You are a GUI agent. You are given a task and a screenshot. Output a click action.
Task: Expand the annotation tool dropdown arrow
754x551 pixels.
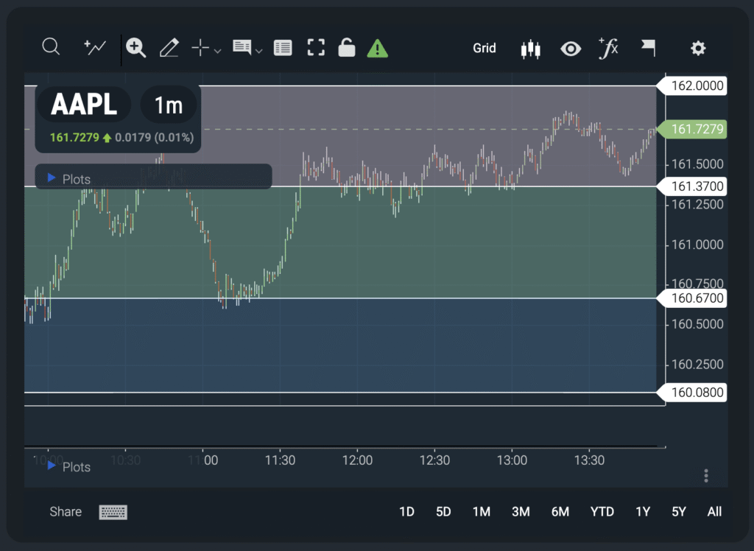click(258, 51)
